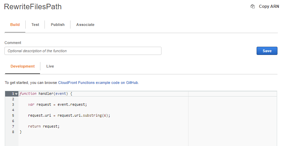The image size is (285, 146).
Task: Click line number 8 in the gutter
Action: tap(13, 132)
